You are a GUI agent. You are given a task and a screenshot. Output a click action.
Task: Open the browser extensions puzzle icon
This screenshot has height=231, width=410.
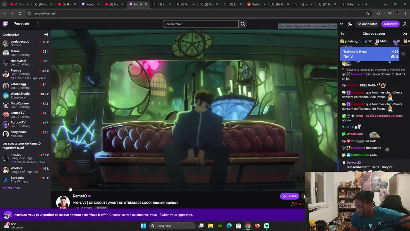pyautogui.click(x=378, y=13)
